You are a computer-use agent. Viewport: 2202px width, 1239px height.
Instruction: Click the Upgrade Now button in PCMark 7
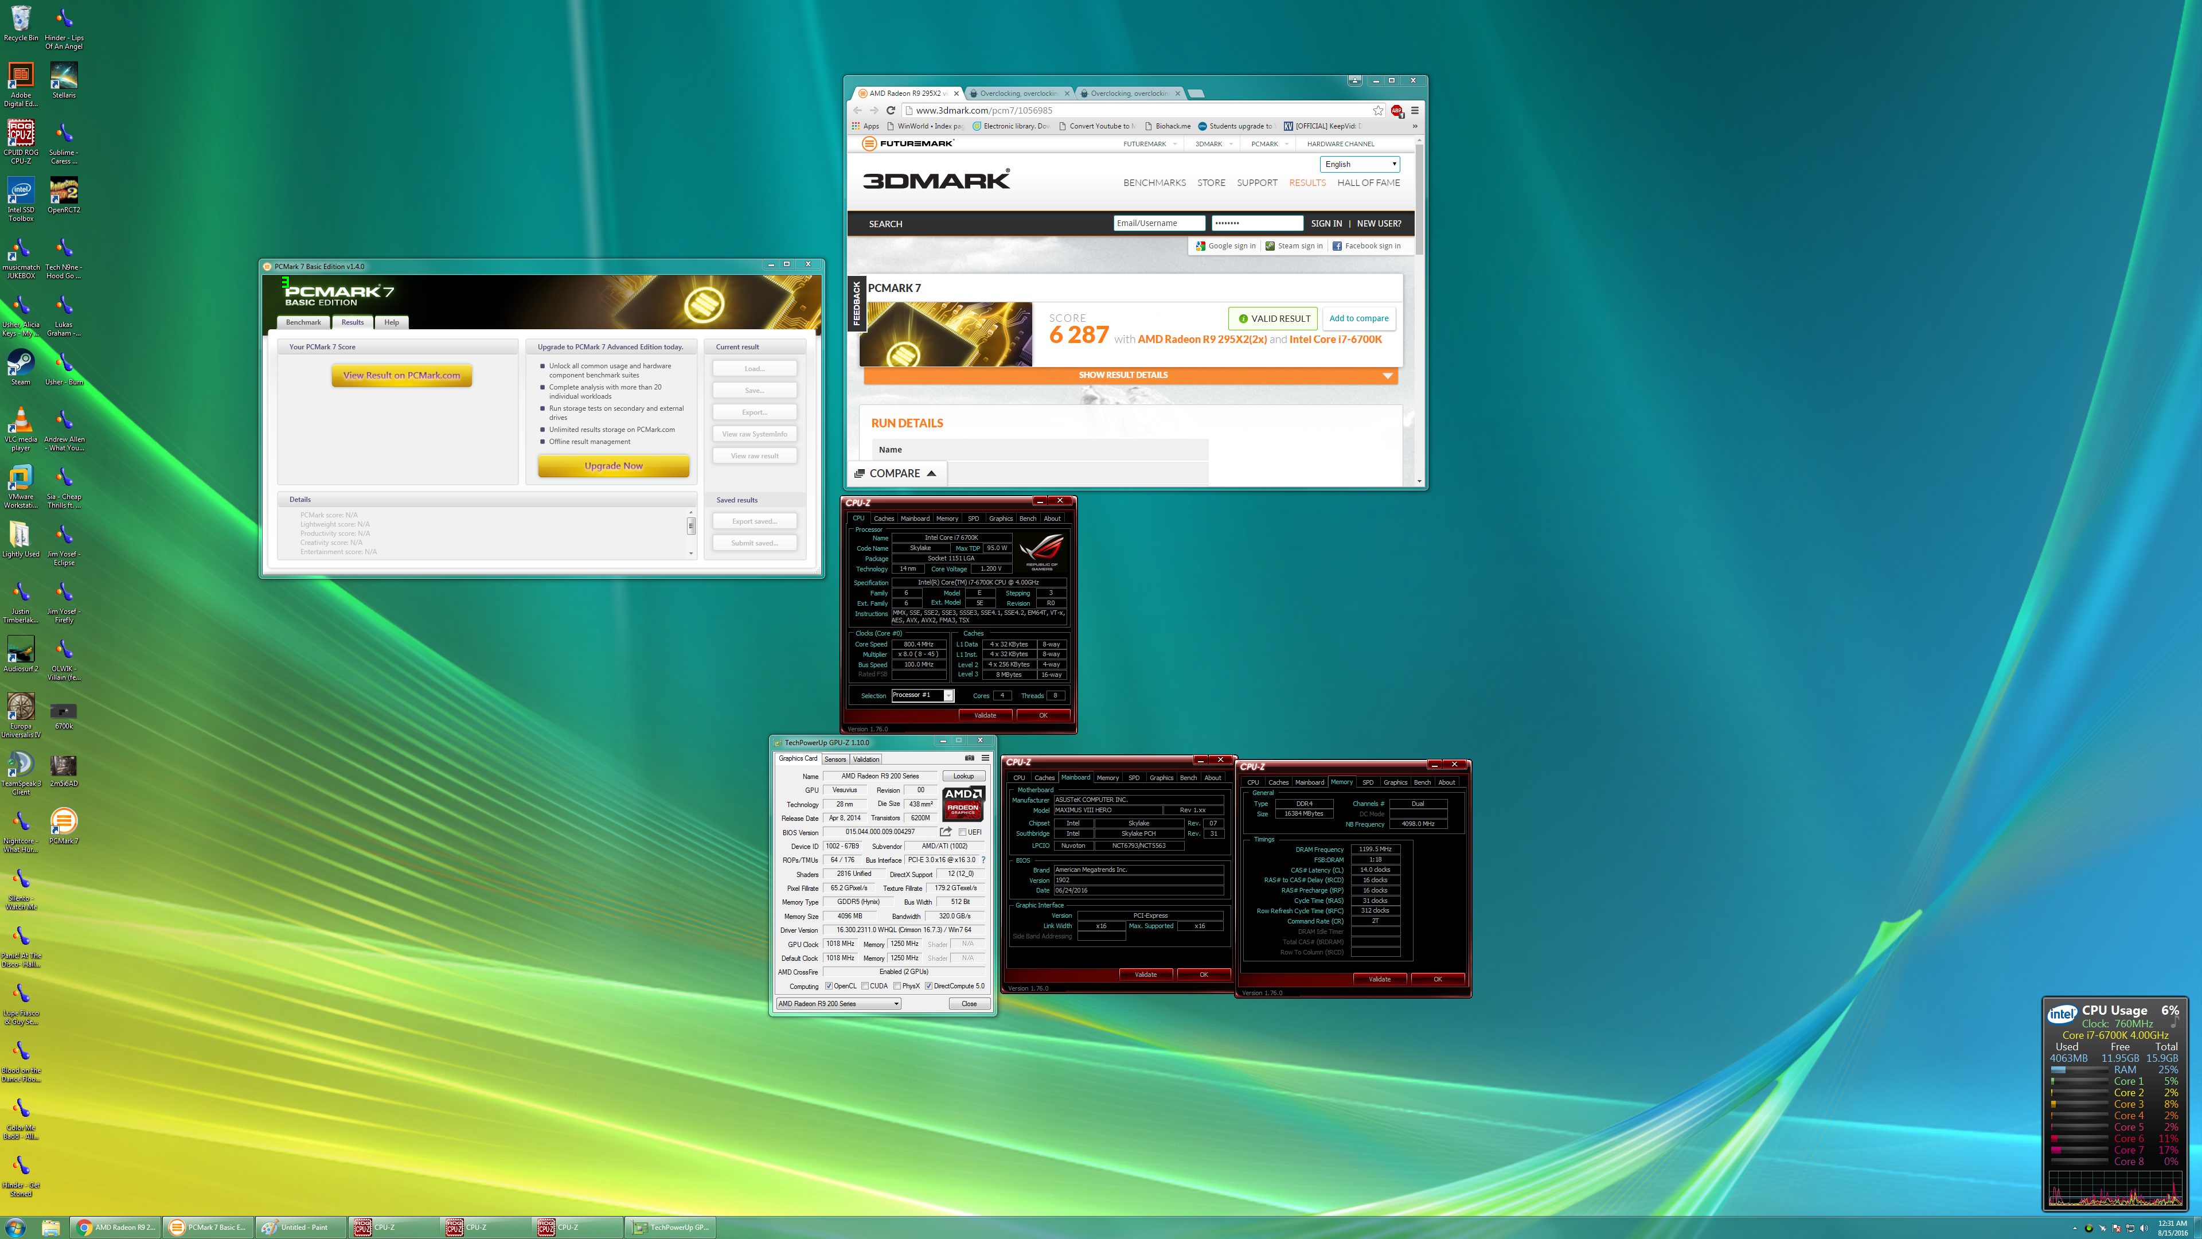614,466
